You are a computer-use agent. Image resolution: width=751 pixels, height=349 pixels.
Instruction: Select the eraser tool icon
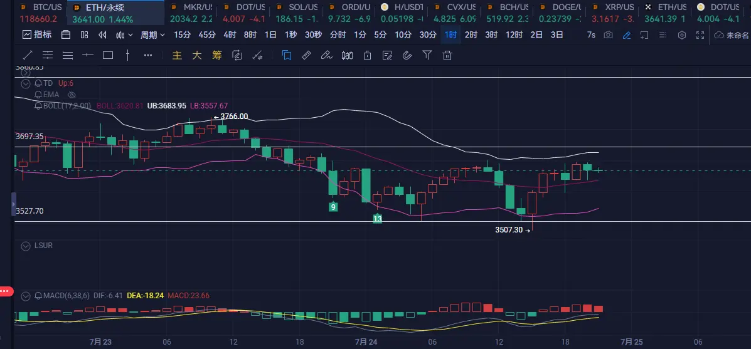point(327,55)
